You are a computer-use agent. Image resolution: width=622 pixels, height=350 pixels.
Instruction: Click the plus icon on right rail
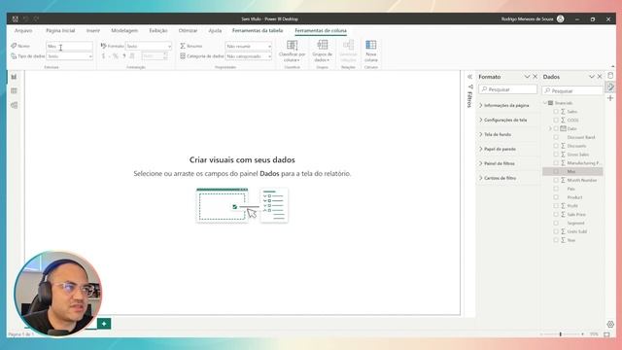pos(610,98)
